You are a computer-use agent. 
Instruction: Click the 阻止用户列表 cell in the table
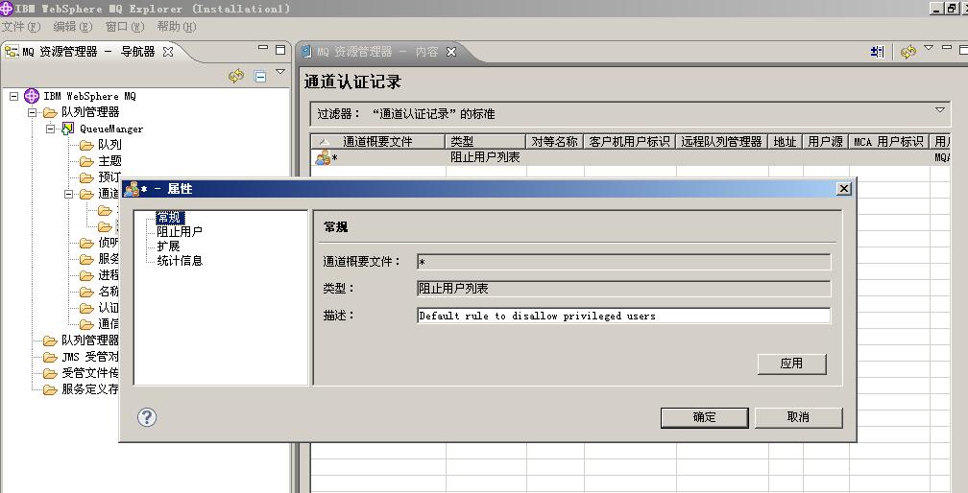(485, 157)
